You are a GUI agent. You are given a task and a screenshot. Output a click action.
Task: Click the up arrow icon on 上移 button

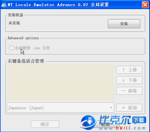[123, 70]
